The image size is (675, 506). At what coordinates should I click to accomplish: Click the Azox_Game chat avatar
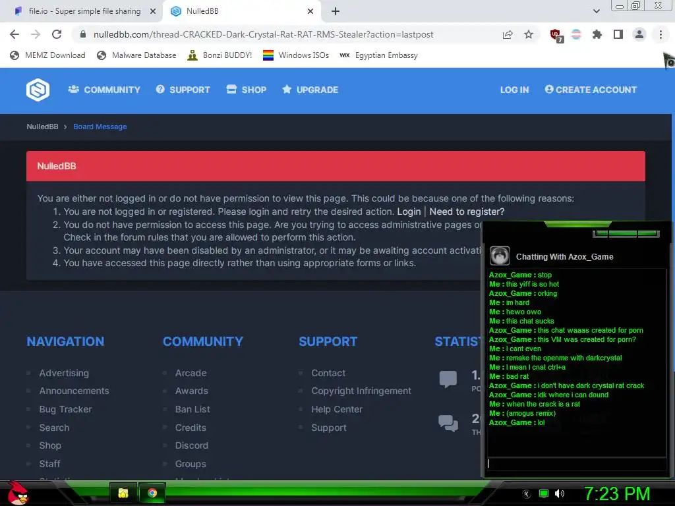500,256
